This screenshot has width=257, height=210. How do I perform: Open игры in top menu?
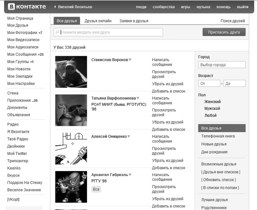185,7
